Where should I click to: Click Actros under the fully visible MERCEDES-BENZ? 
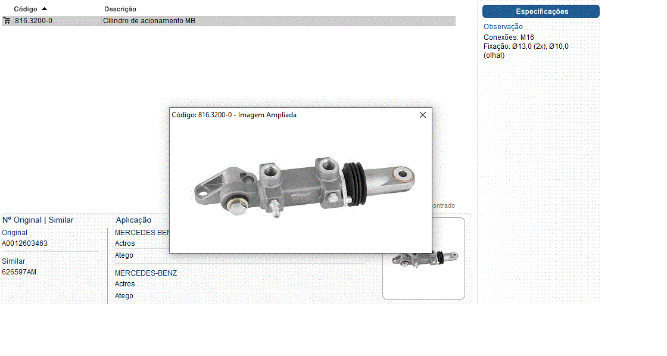click(124, 284)
